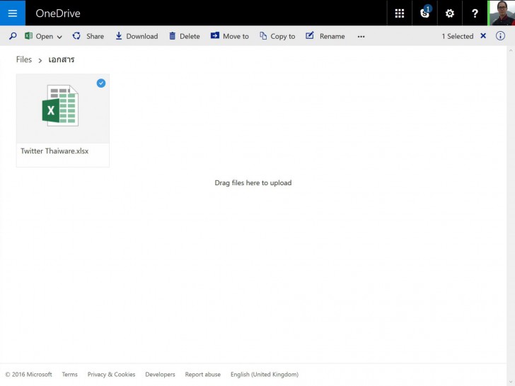Screen dimensions: 515x386
Task: Open Skype notifications icon
Action: (425, 13)
